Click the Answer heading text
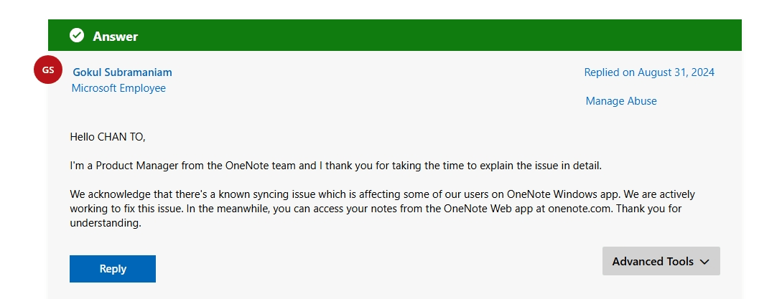 [115, 37]
